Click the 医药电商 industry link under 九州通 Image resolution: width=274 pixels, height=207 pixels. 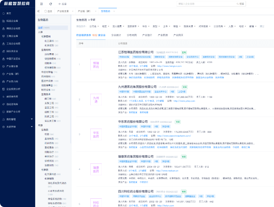pos(144,113)
